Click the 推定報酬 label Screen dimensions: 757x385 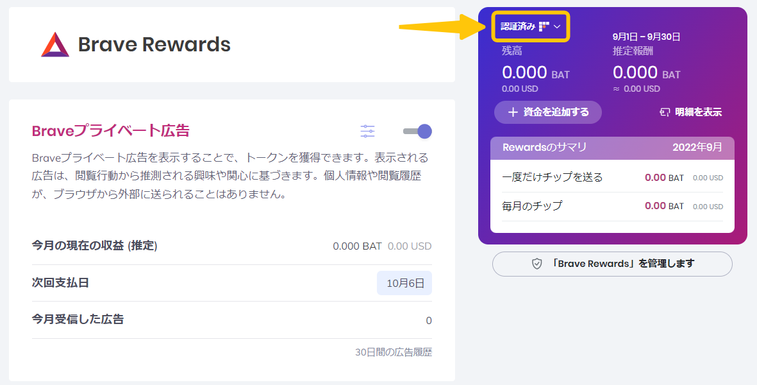click(633, 51)
